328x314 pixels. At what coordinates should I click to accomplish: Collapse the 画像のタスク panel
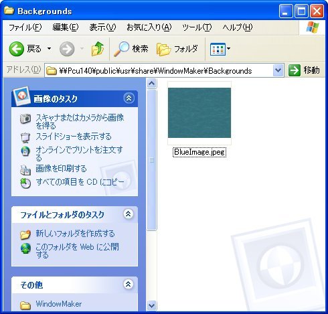(x=129, y=98)
